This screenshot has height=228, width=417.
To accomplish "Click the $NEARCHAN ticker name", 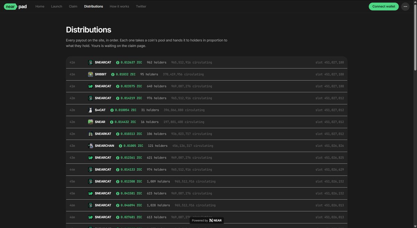I will point(105,146).
